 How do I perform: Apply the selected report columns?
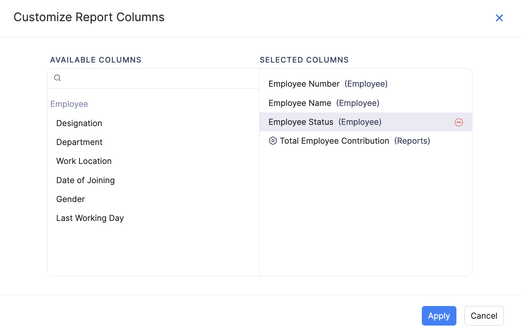coord(439,316)
